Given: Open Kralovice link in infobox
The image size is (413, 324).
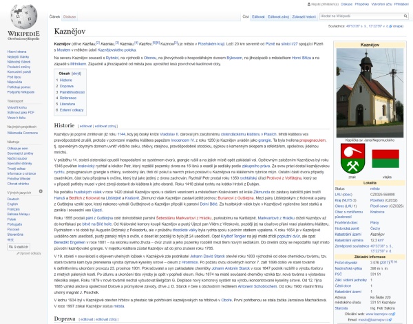Looking at the screenshot, I should (x=377, y=212).
